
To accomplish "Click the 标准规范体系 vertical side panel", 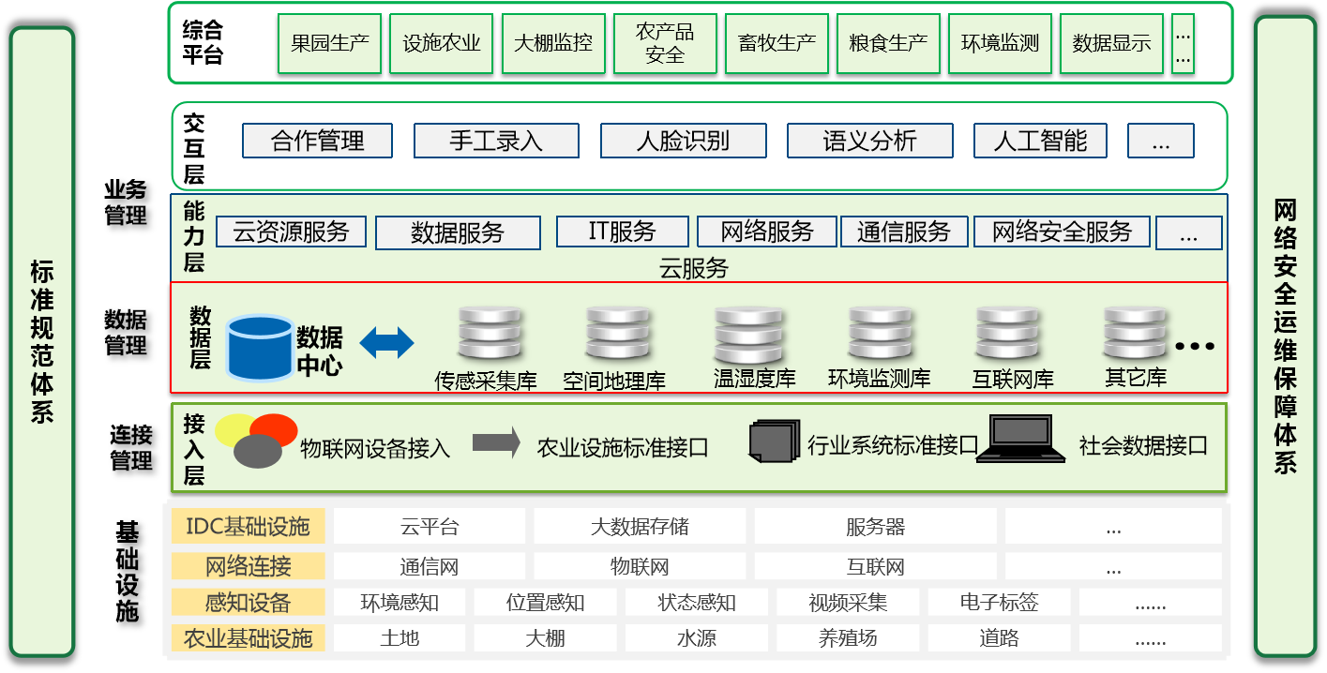I will (x=41, y=341).
